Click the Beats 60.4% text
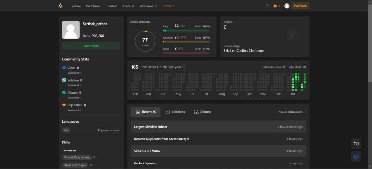 [202, 38]
